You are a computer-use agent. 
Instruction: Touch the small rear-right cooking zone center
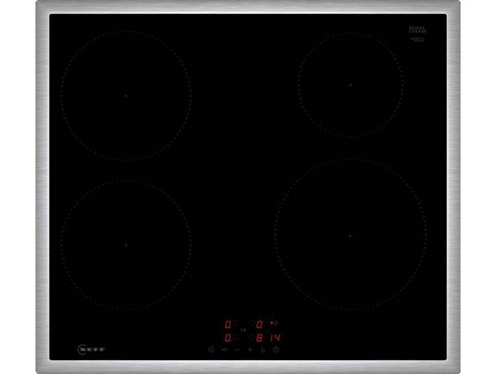(x=351, y=85)
